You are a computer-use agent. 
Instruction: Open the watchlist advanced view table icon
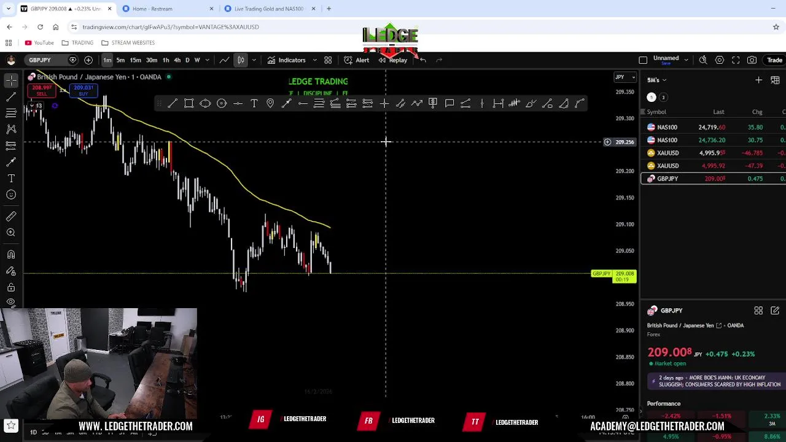[775, 80]
